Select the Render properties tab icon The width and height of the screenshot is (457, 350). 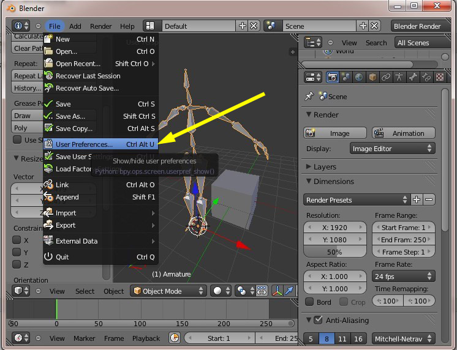[x=332, y=77]
